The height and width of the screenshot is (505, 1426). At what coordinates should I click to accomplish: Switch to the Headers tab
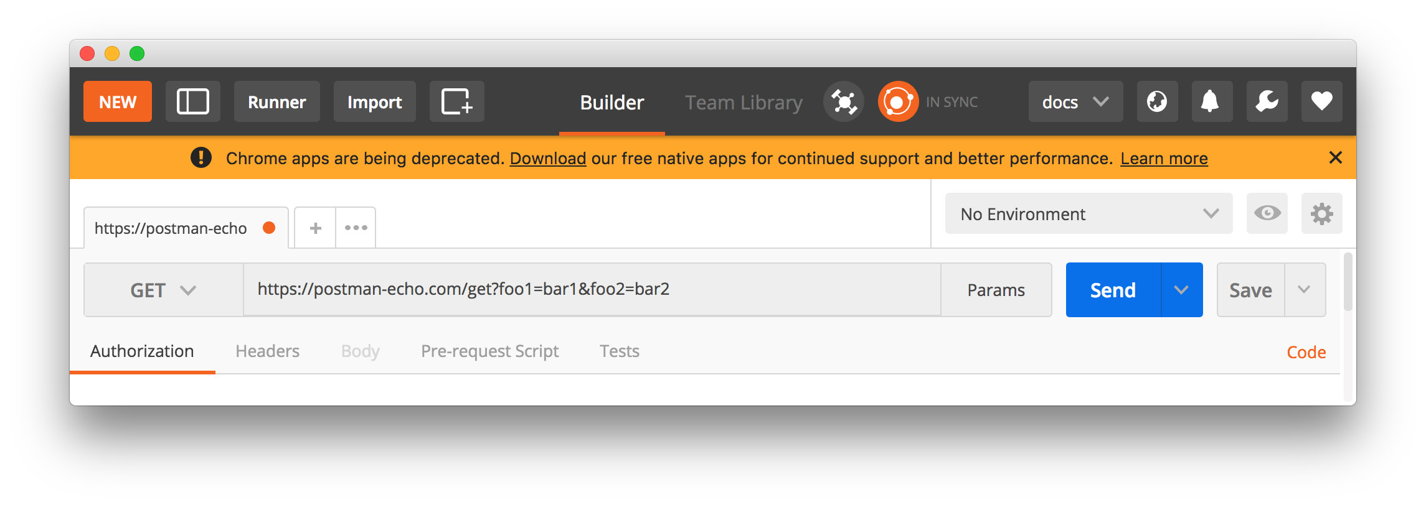coord(267,351)
